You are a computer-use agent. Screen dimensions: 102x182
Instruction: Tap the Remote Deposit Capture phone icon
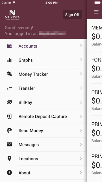pos(9,116)
